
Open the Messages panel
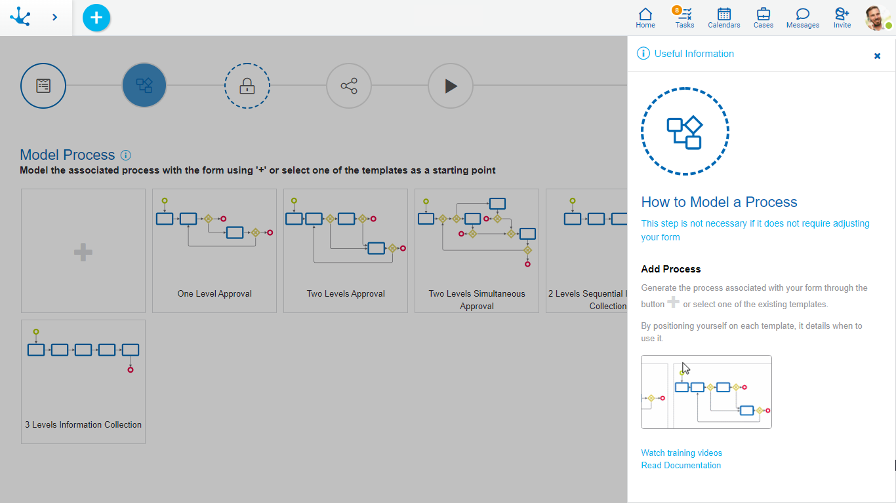pyautogui.click(x=802, y=18)
